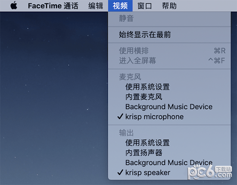Viewport: 237px width, 185px height.
Task: Pick Background Music Device under 输出
Action: [x=169, y=163]
